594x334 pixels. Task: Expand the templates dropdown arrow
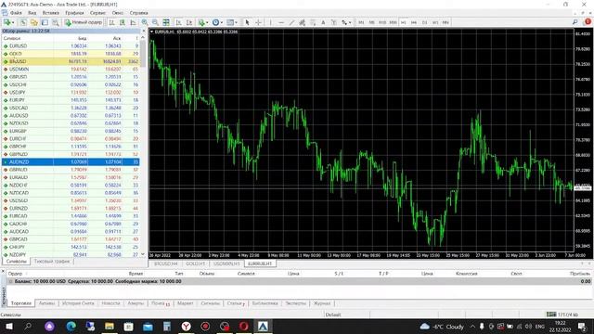236,22
